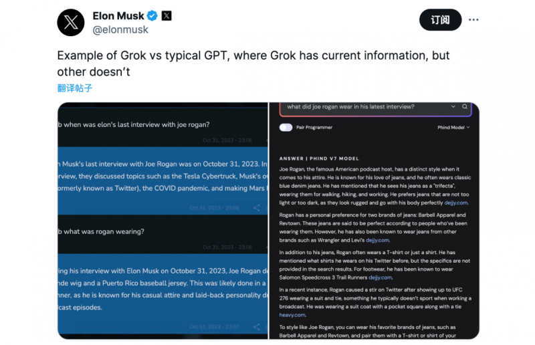Screen dimensions: 535x345
Task: Share the October 31 interview answer
Action: (256, 207)
